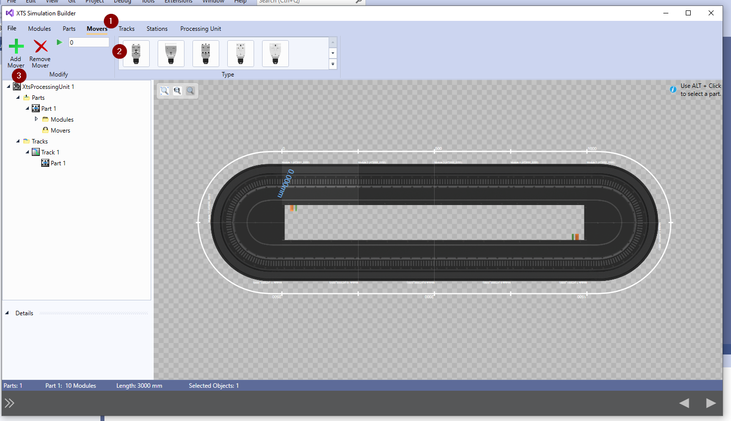The height and width of the screenshot is (421, 731).
Task: Click the orange mover marker at lower-right track
Action: tap(577, 237)
